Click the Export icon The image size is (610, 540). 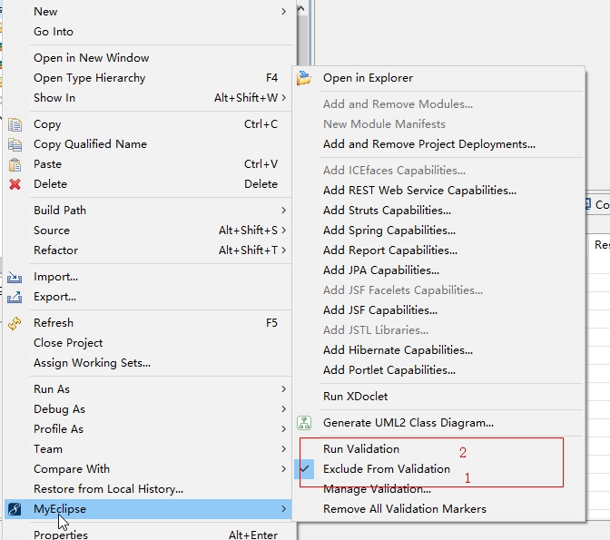pyautogui.click(x=15, y=297)
